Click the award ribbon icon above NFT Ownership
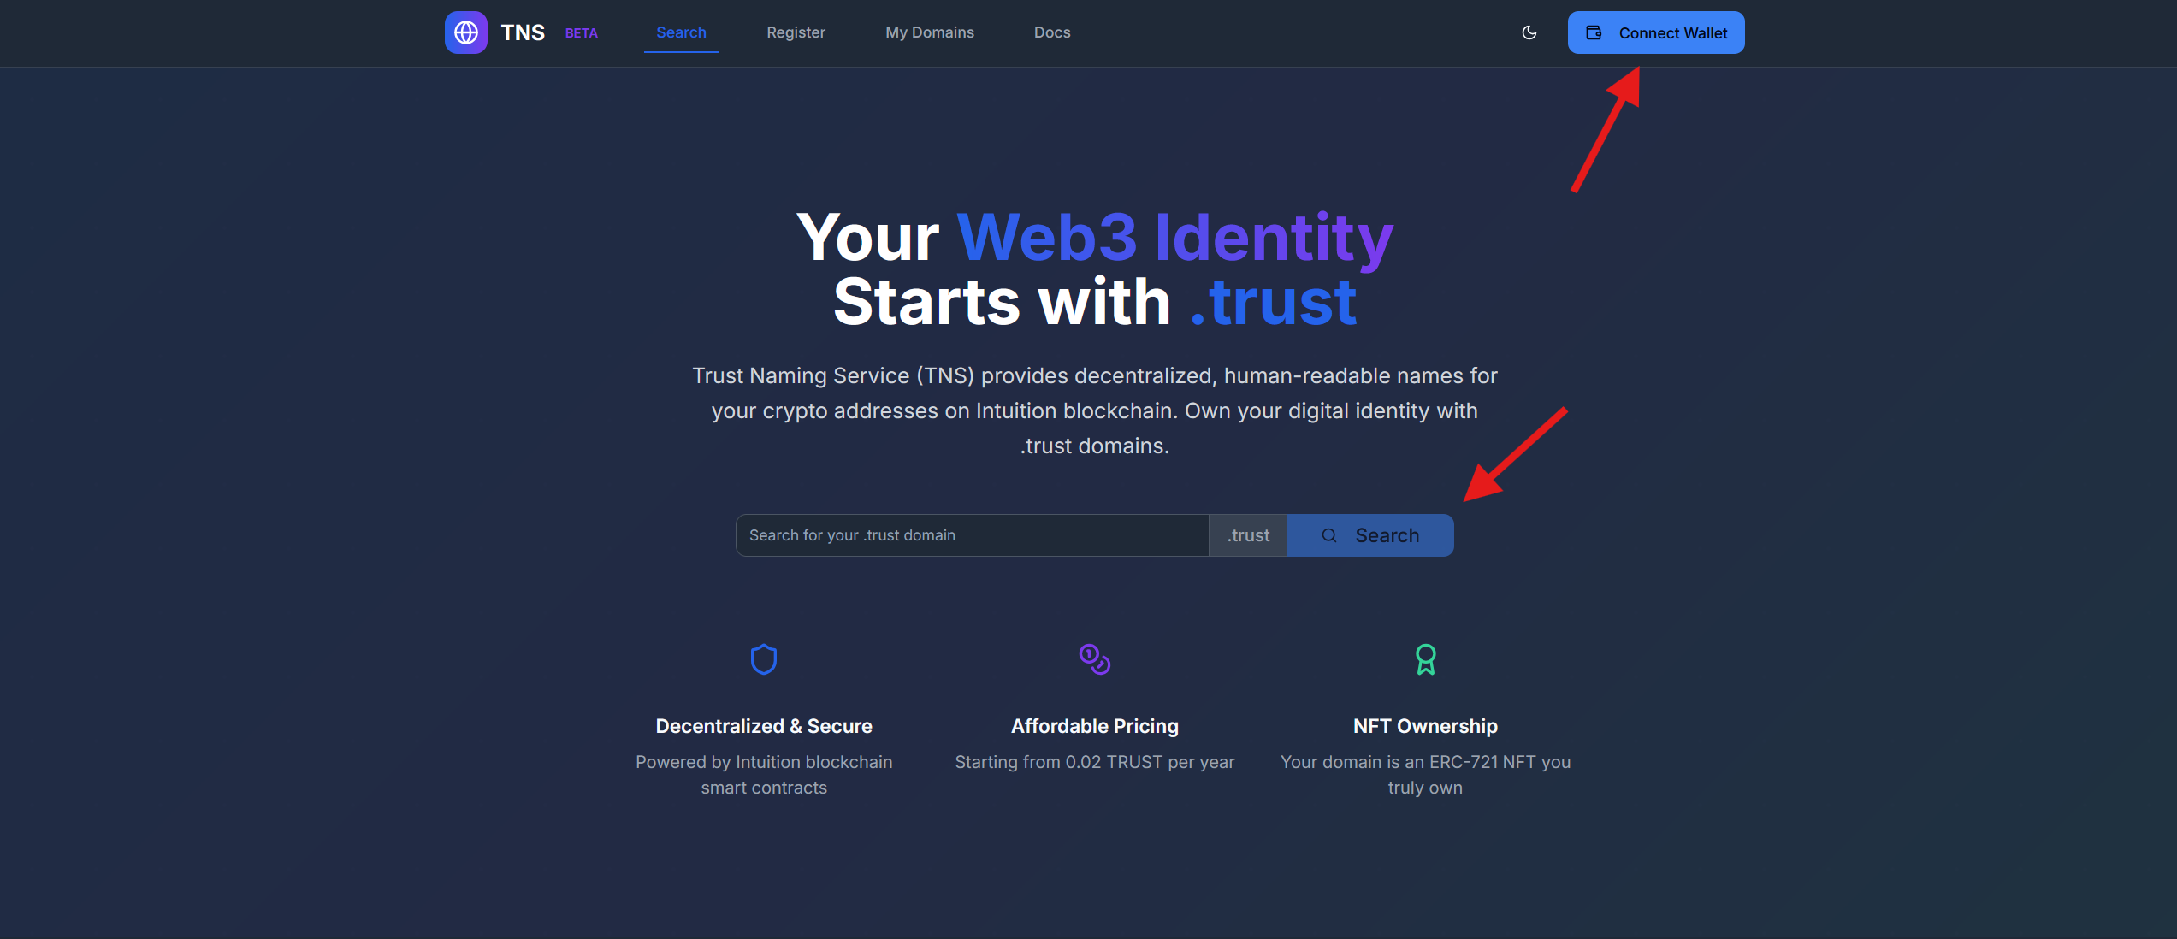 point(1426,659)
